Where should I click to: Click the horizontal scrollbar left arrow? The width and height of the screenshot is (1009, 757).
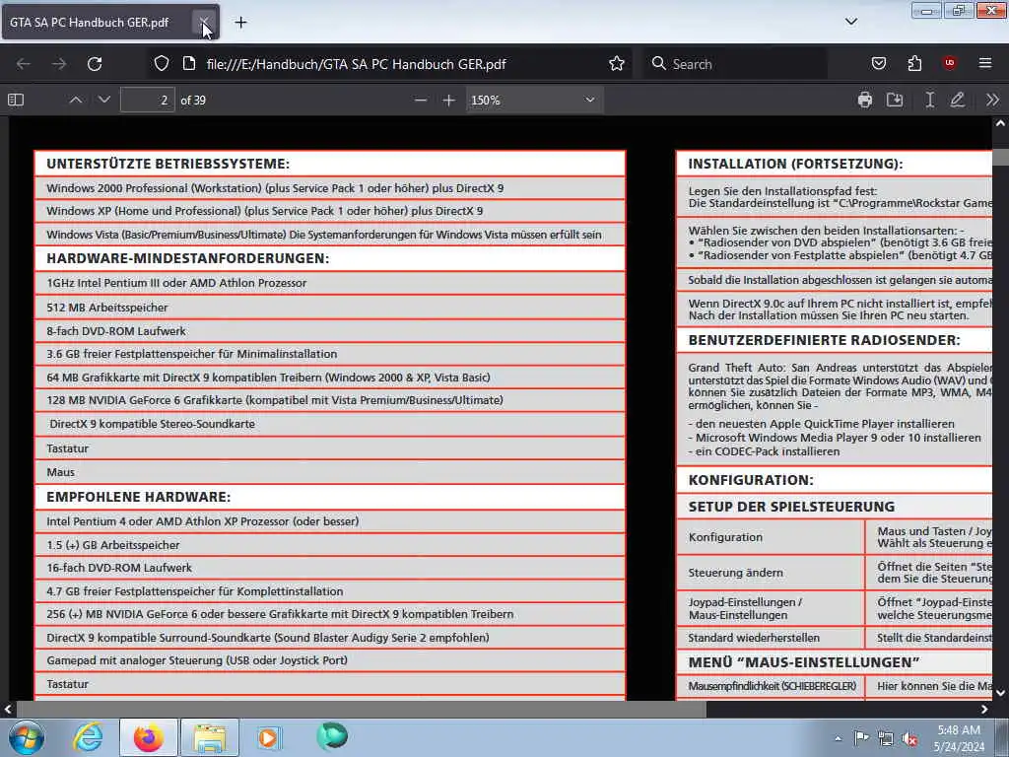pos(7,710)
